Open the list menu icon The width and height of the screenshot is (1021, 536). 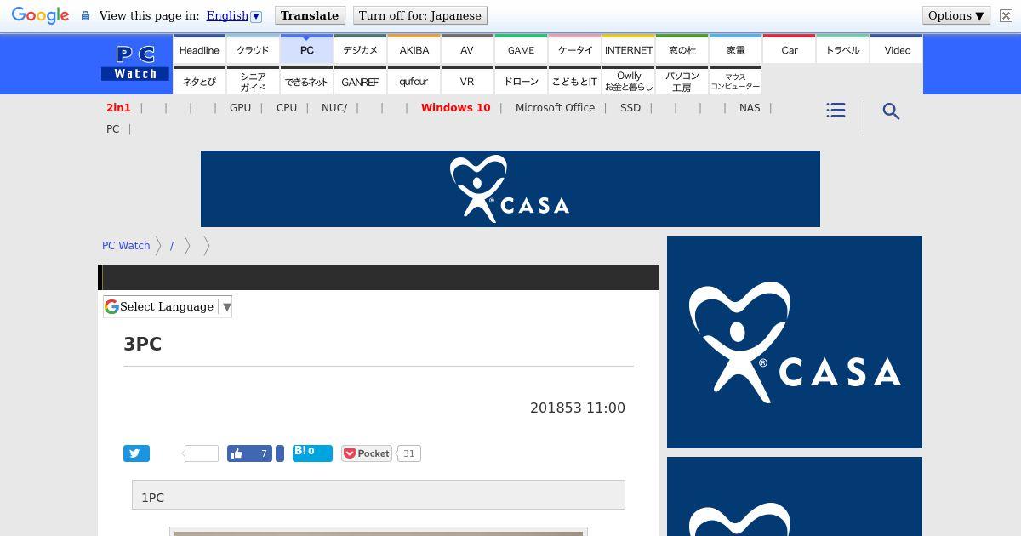(836, 111)
